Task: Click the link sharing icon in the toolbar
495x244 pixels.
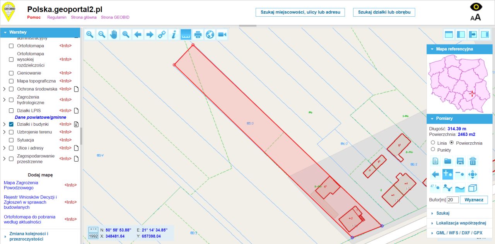Action: [x=162, y=34]
